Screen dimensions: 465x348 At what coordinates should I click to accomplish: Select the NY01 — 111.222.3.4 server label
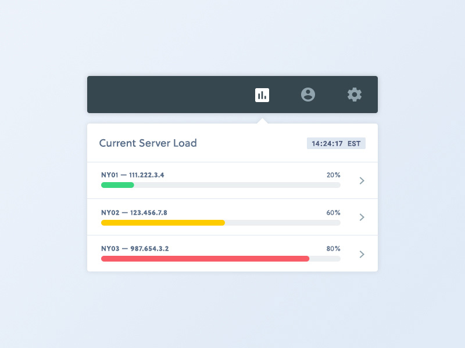(x=133, y=175)
